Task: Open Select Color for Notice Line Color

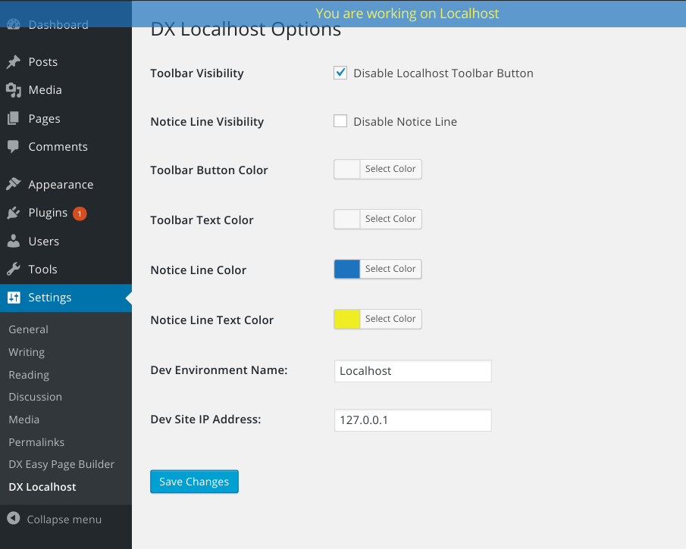Action: tap(390, 269)
